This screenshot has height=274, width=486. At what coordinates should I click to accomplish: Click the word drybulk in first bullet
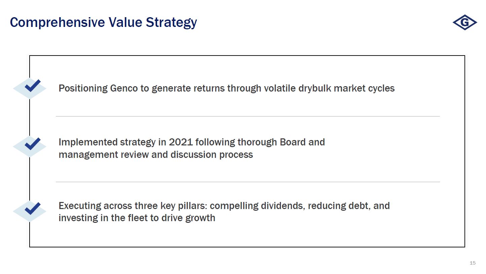click(314, 88)
